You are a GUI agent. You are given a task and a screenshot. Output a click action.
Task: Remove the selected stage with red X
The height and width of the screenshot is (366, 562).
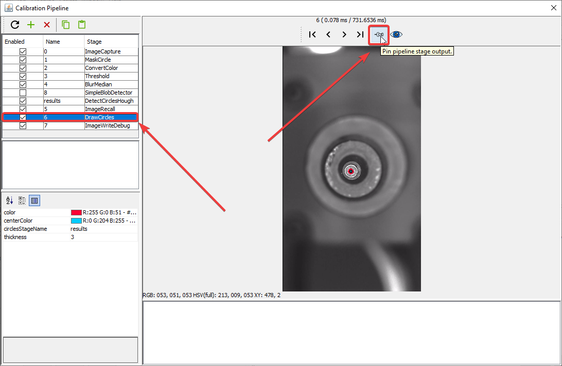coord(47,25)
